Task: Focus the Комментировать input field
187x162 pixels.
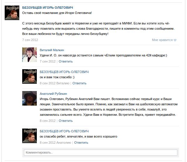Action: click(101, 152)
